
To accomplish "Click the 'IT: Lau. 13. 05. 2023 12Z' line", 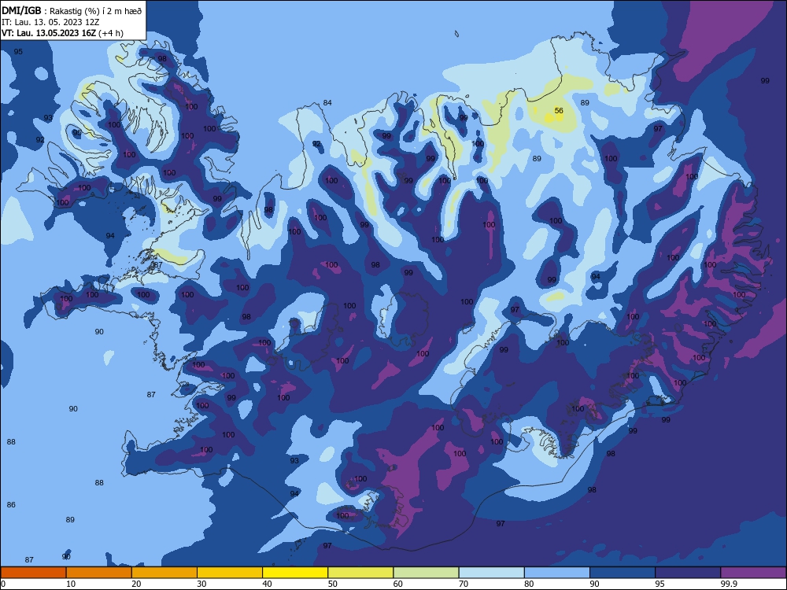I will [x=50, y=22].
